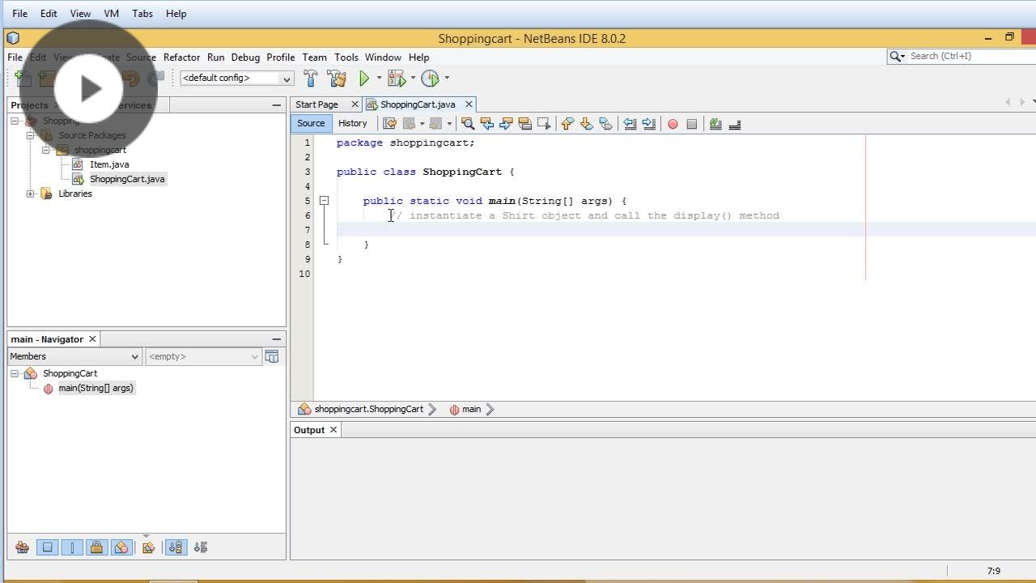The height and width of the screenshot is (583, 1036).
Task: Open Profile Project dropdown arrow
Action: [447, 78]
